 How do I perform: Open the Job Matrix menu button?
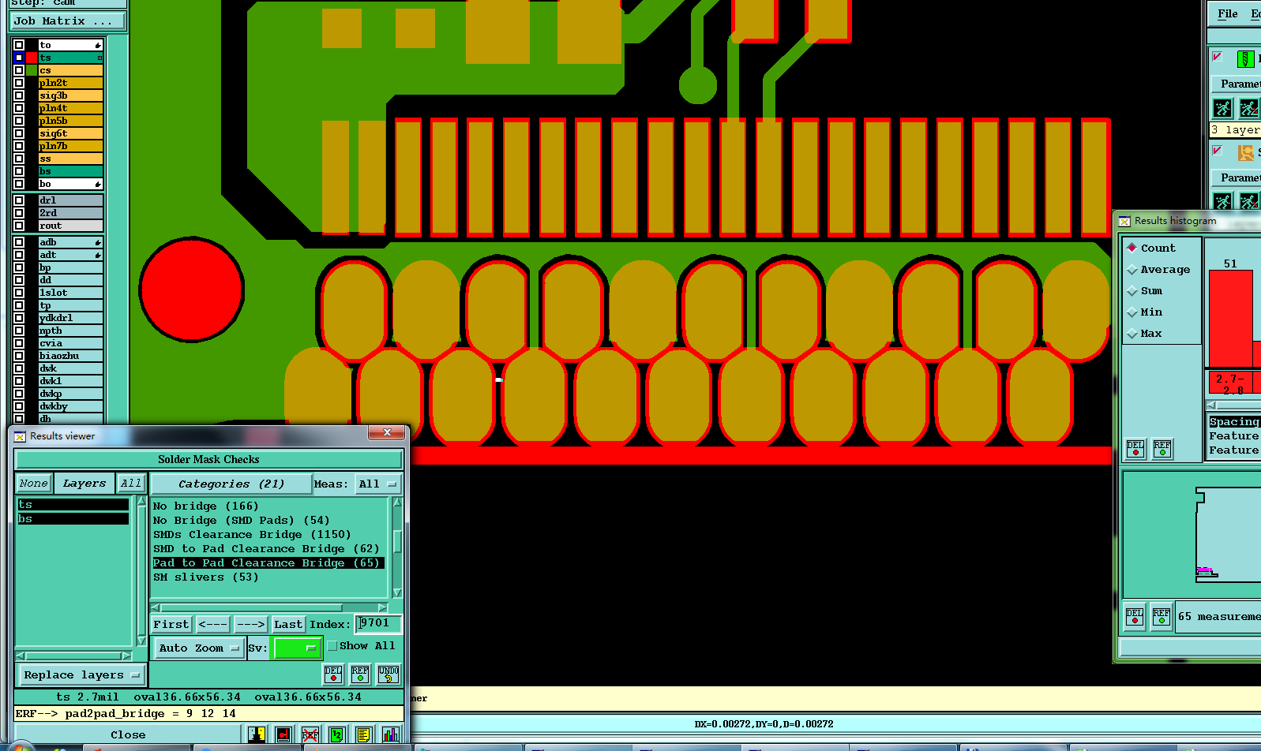(x=68, y=21)
